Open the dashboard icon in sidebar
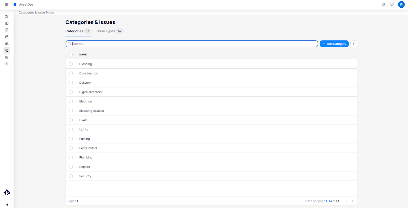Screen dimensions: 408x208 tap(7, 16)
